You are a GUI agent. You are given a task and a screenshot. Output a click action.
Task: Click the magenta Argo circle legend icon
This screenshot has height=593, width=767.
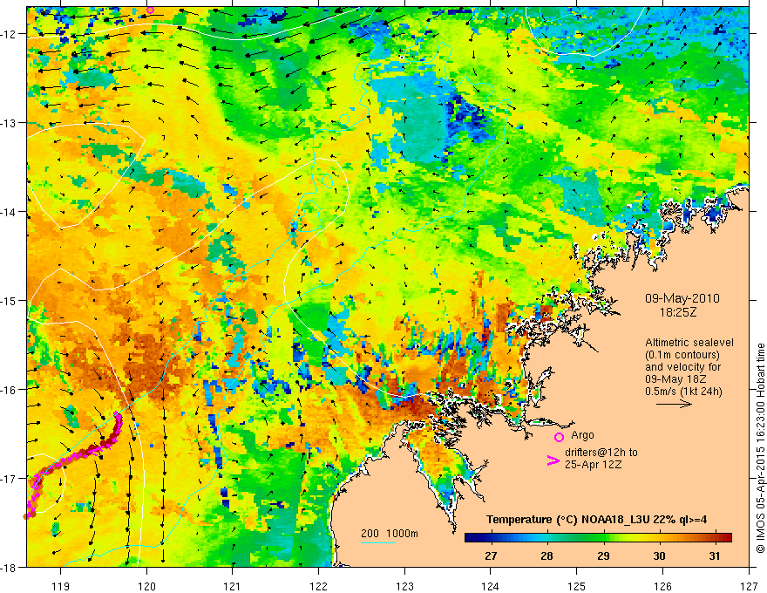click(x=559, y=437)
